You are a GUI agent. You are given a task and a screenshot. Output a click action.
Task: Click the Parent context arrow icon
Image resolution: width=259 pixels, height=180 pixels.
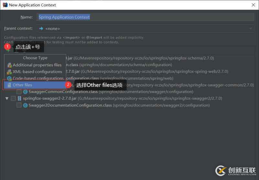click(x=41, y=28)
